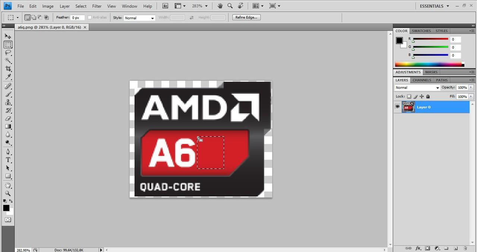Enable lock transparent pixels

[409, 97]
